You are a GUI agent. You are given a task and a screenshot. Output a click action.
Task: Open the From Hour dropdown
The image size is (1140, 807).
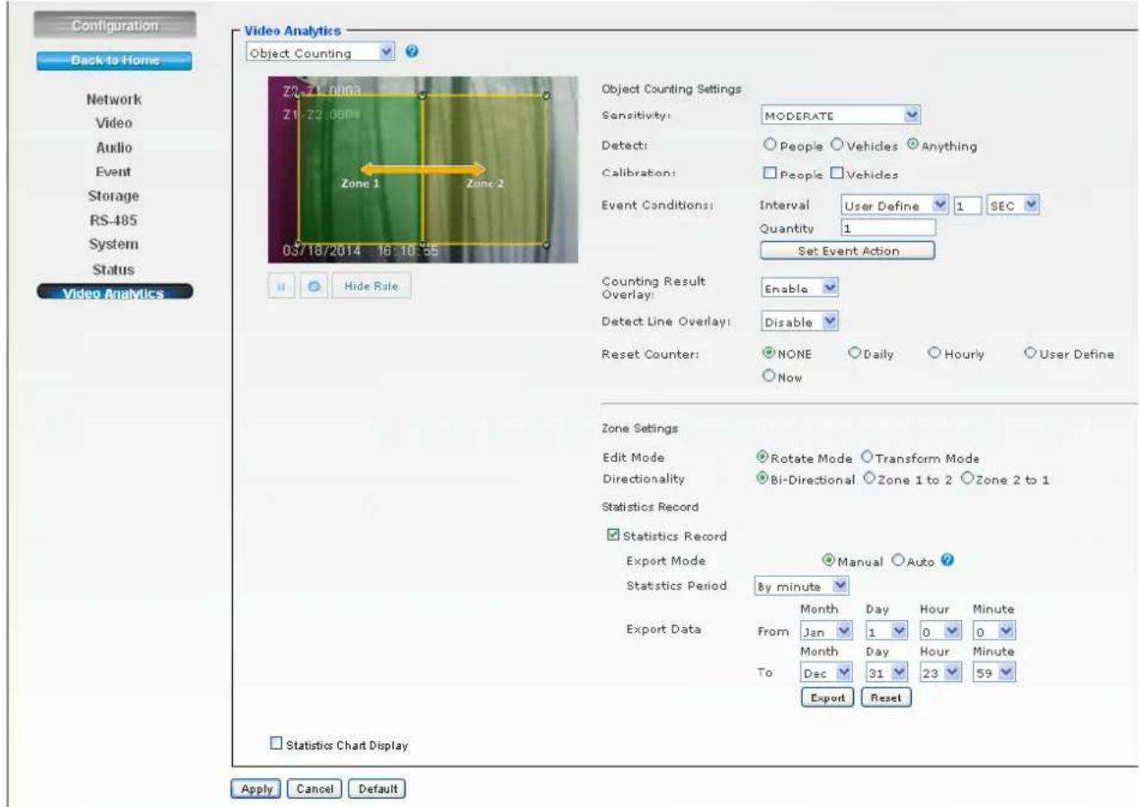941,632
